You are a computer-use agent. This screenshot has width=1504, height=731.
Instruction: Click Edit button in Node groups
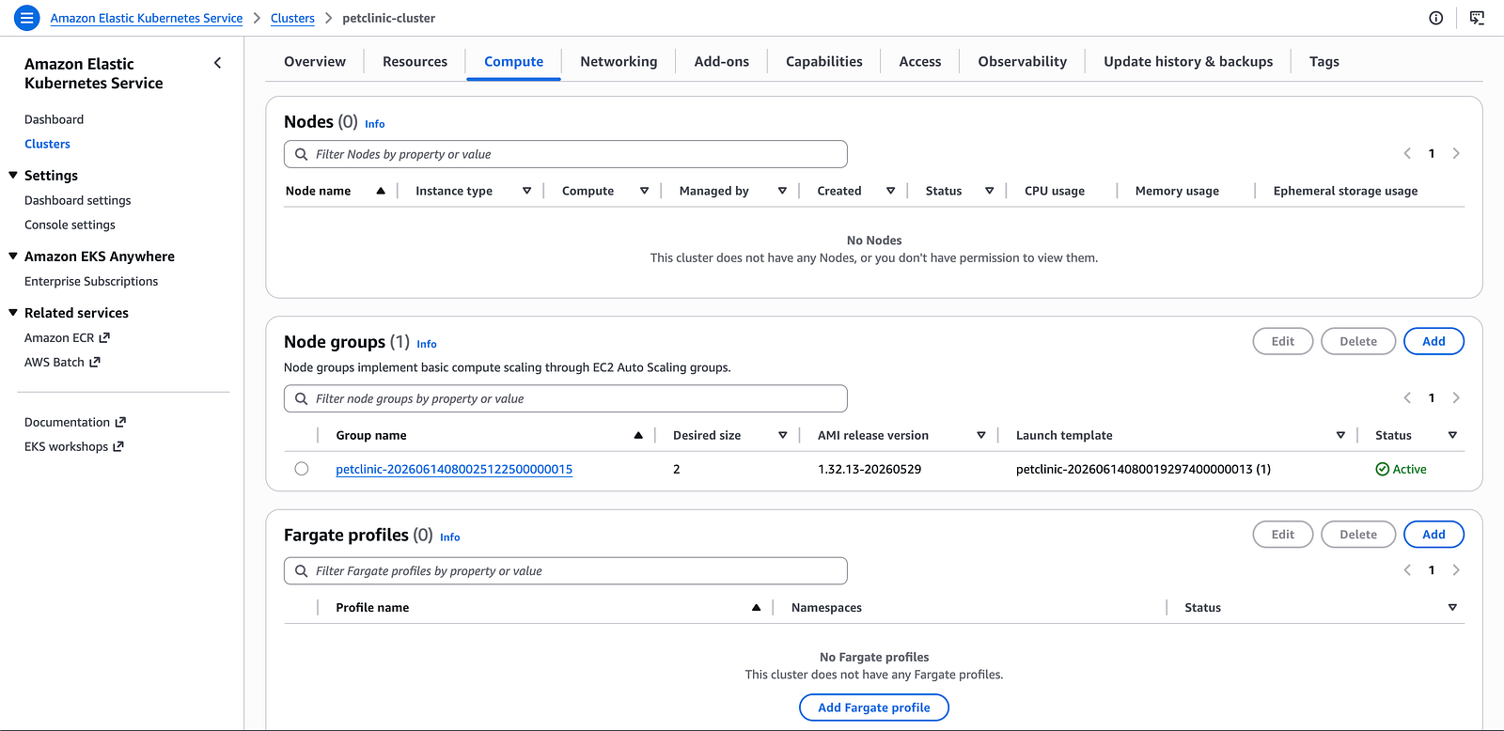[1283, 341]
